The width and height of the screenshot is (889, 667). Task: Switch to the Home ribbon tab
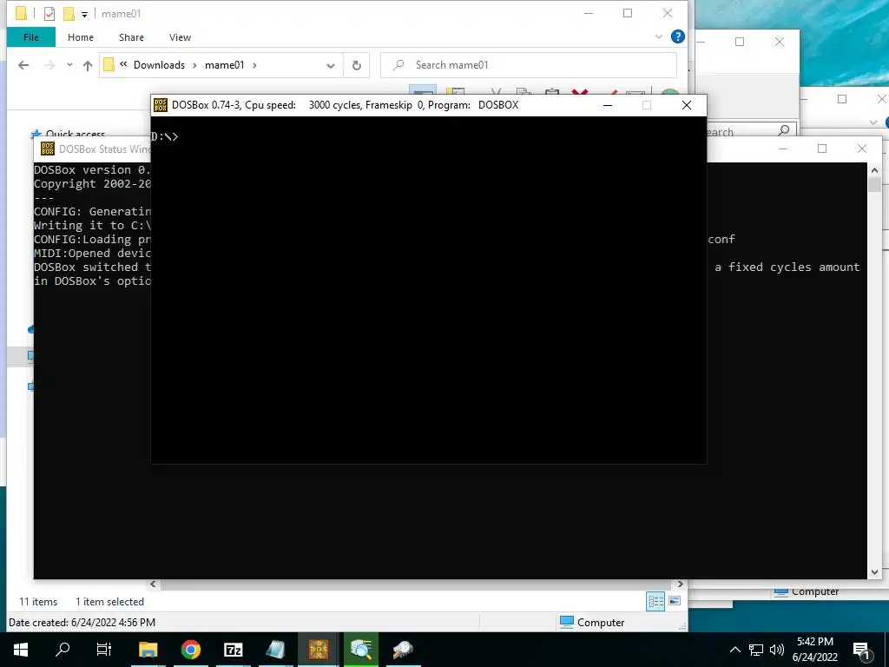pyautogui.click(x=81, y=37)
